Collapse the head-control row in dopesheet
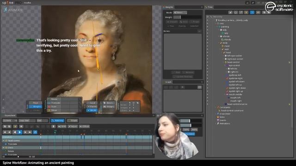The height and width of the screenshot is (166, 296). tap(3, 141)
